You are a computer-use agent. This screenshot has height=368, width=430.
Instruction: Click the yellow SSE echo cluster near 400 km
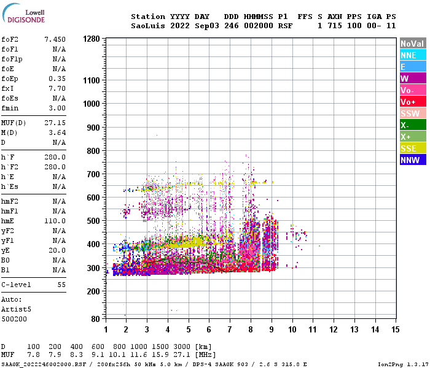(189, 243)
